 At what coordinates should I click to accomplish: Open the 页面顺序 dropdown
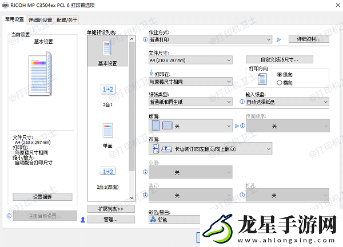coord(288,125)
